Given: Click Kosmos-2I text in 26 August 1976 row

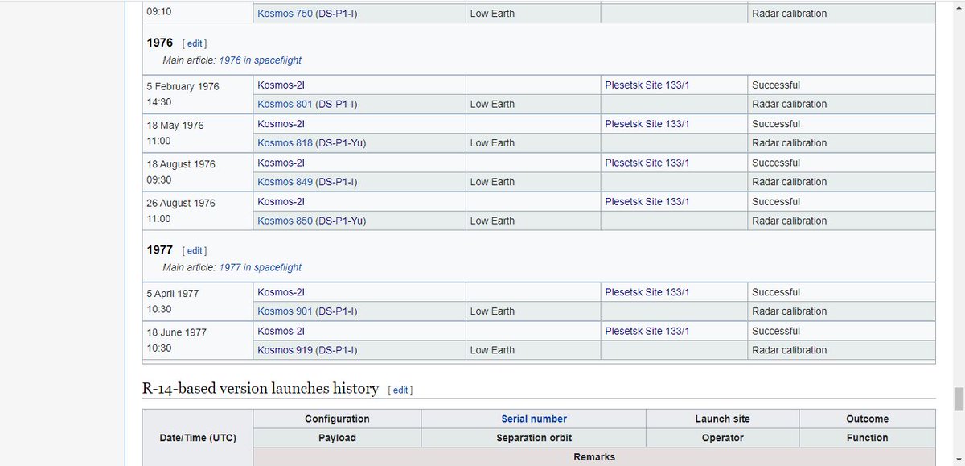Looking at the screenshot, I should 281,202.
